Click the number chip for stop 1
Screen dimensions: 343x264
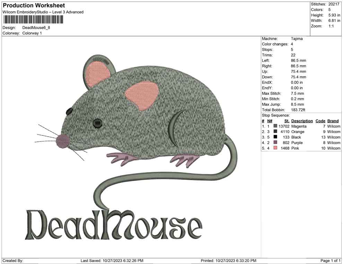(x=268, y=126)
